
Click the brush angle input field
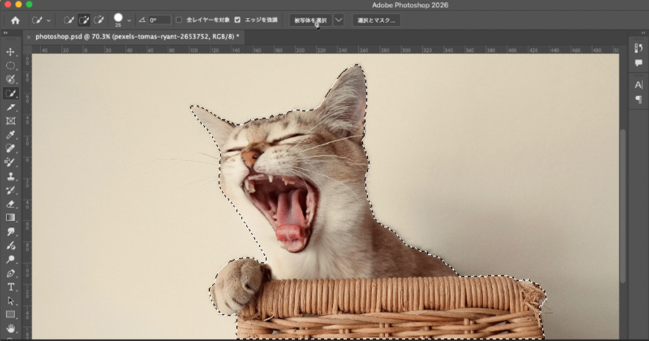[159, 20]
